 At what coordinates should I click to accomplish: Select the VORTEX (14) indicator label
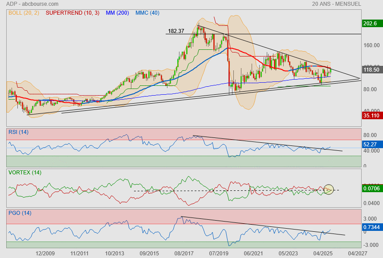coord(25,172)
